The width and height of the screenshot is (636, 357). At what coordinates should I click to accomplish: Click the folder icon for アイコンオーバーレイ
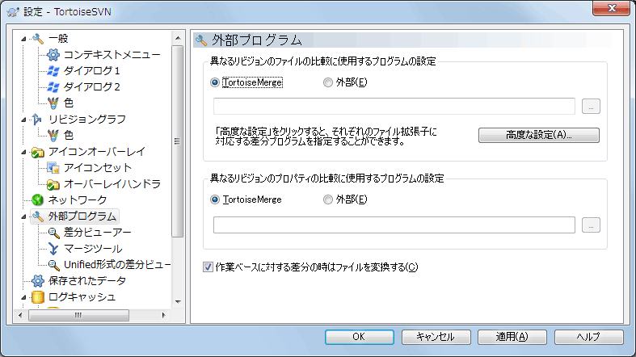(37, 152)
